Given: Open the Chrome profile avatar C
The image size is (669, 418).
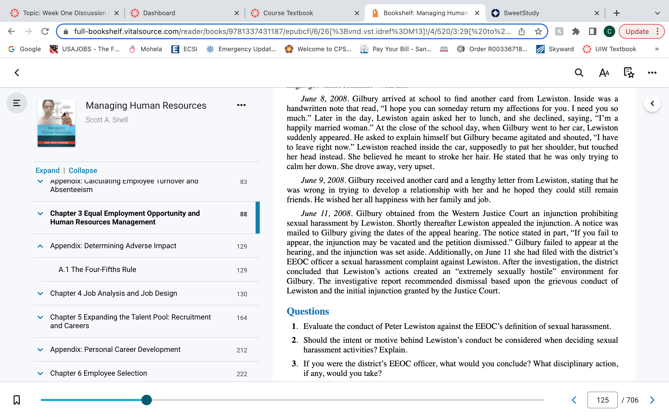Looking at the screenshot, I should click(609, 32).
